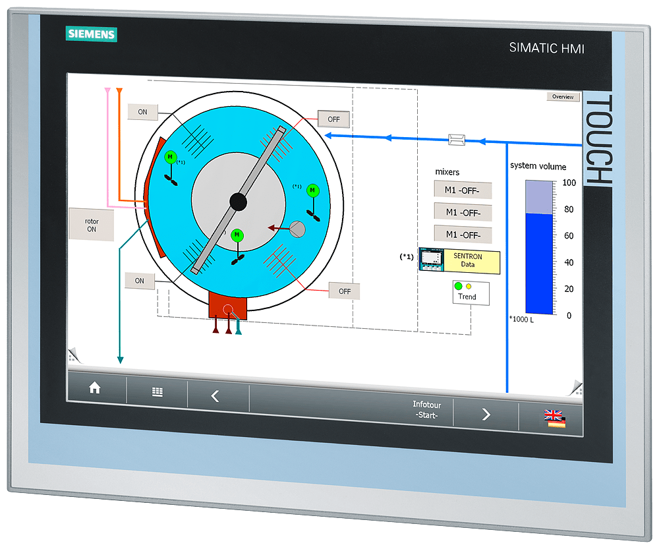Toggle the rotor ON control

pyautogui.click(x=92, y=224)
